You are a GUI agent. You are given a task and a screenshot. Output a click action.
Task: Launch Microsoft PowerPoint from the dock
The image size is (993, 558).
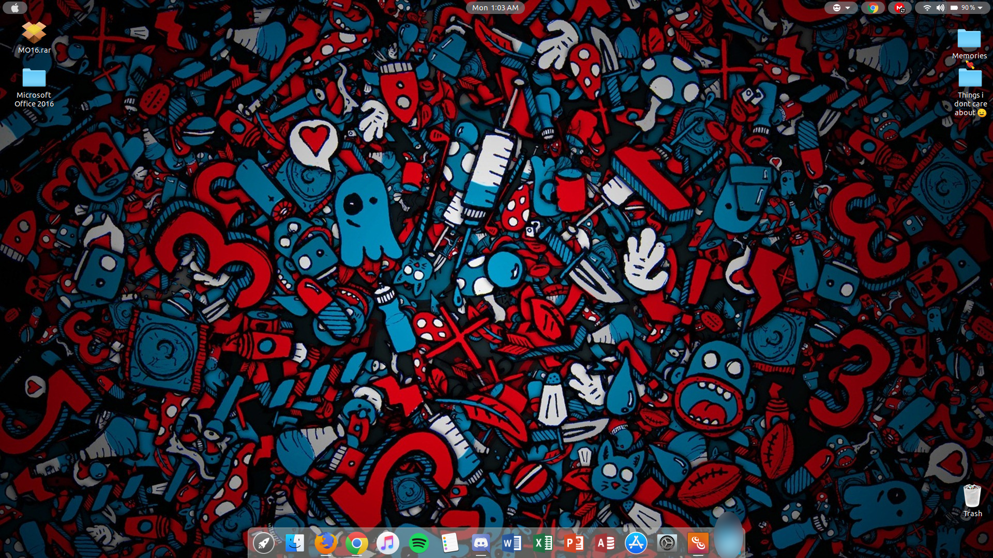(574, 543)
